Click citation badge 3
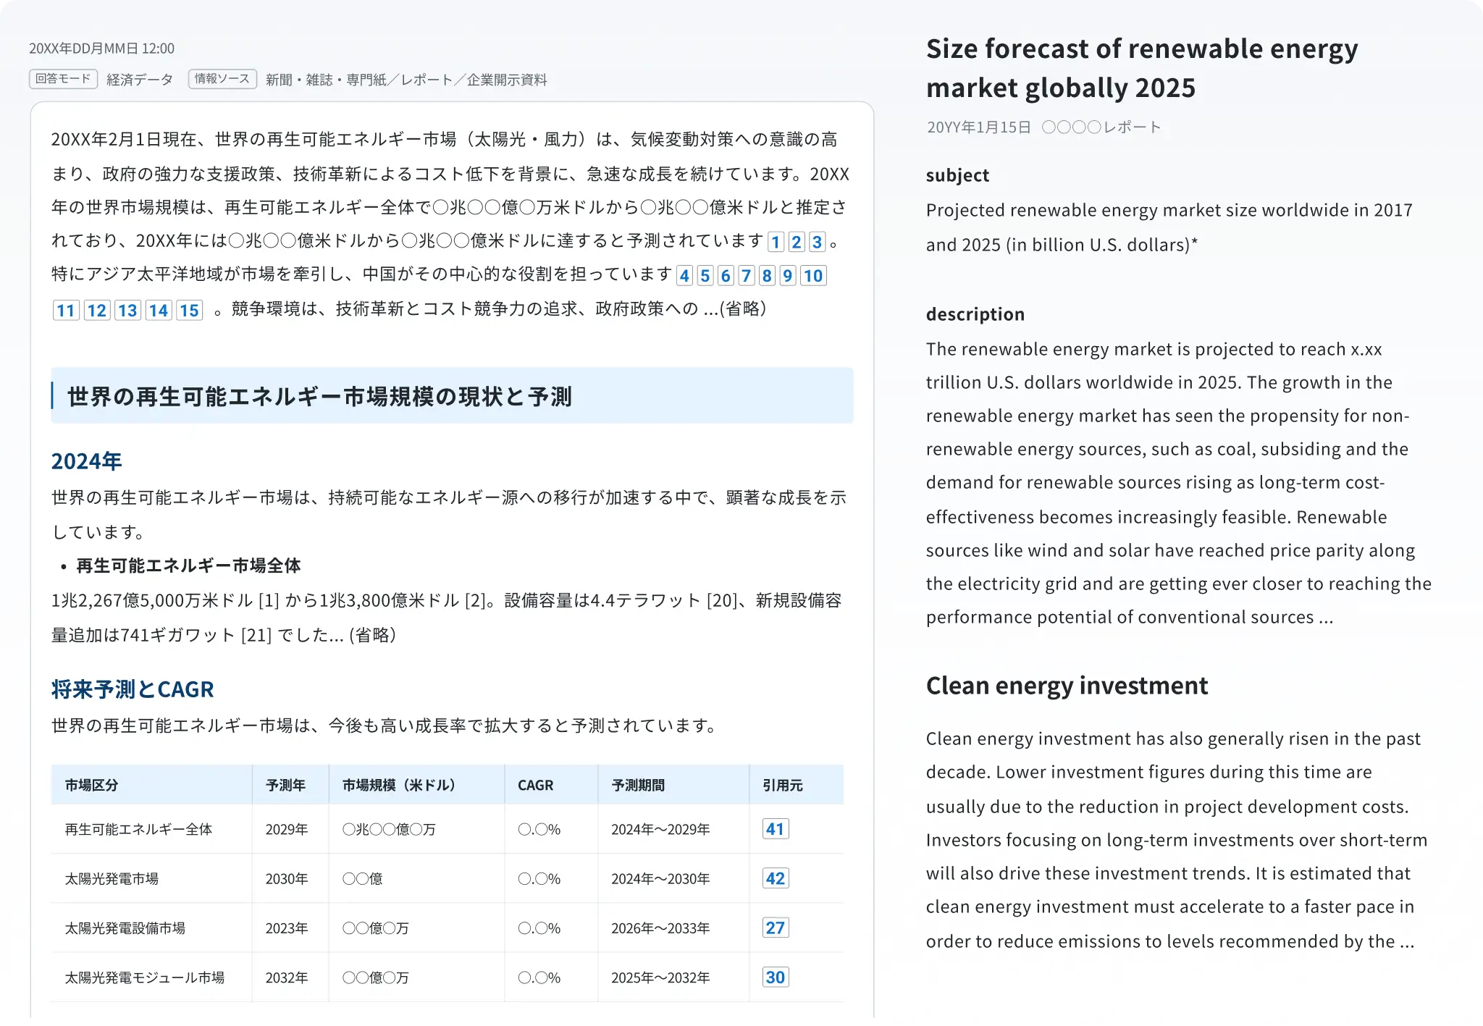Screen dimensions: 1483x1026 click(x=817, y=242)
